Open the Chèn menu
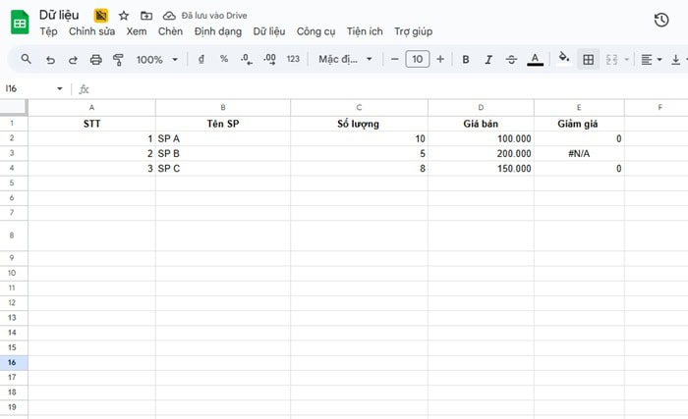 (x=170, y=31)
